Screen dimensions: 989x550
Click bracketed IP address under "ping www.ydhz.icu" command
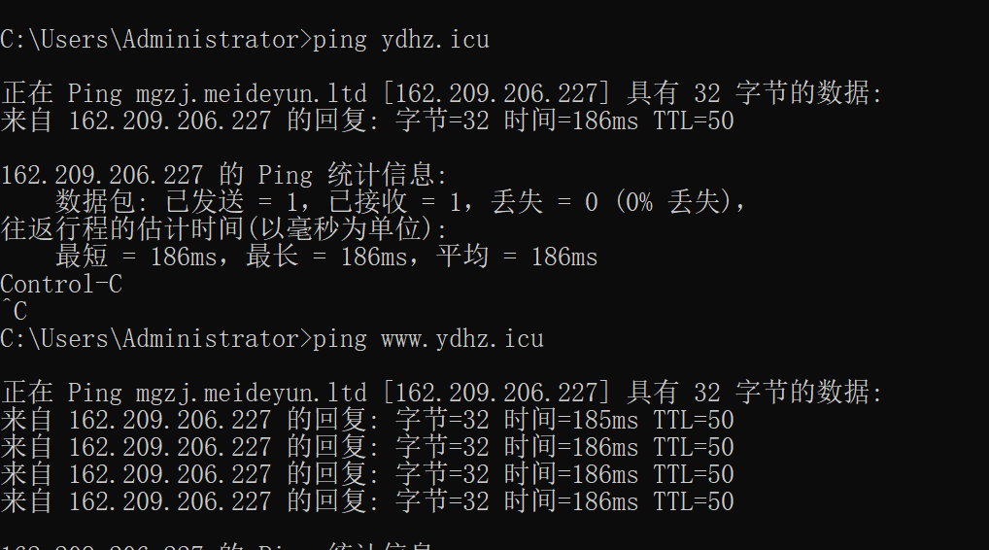coord(495,394)
